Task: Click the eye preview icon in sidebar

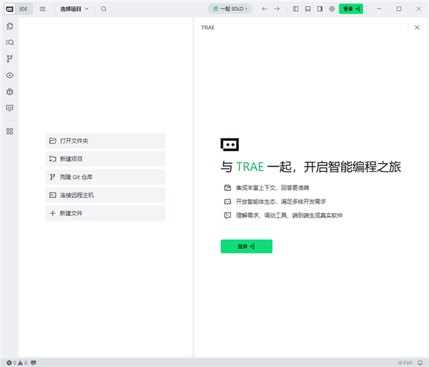Action: coord(9,75)
